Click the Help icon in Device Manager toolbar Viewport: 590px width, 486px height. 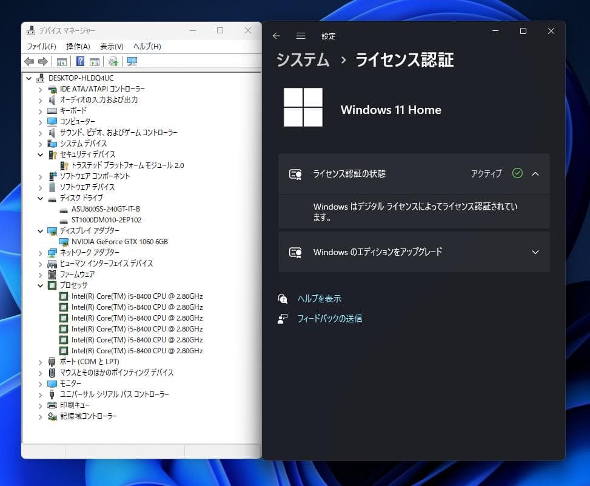click(79, 61)
